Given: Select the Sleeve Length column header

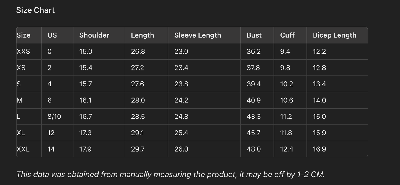Looking at the screenshot, I should point(198,35).
